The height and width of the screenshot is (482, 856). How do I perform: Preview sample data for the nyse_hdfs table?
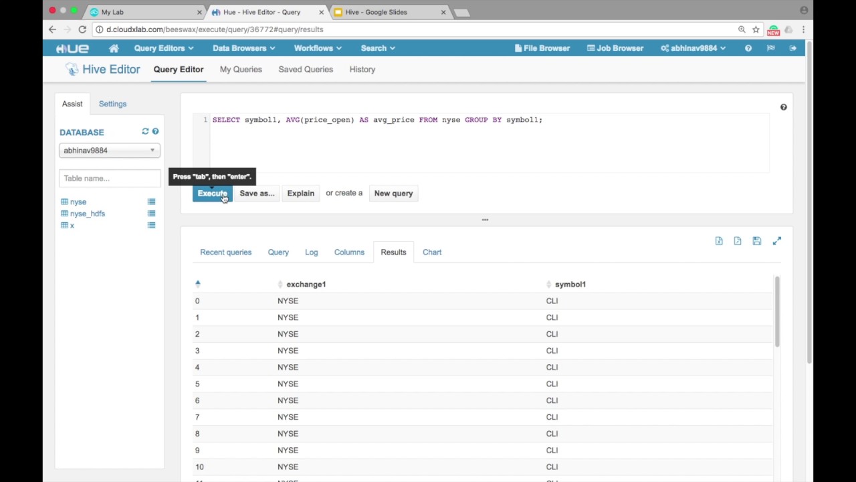point(151,214)
